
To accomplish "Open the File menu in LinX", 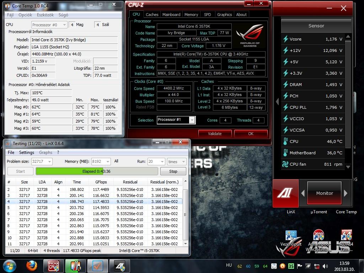I will 11,152.
